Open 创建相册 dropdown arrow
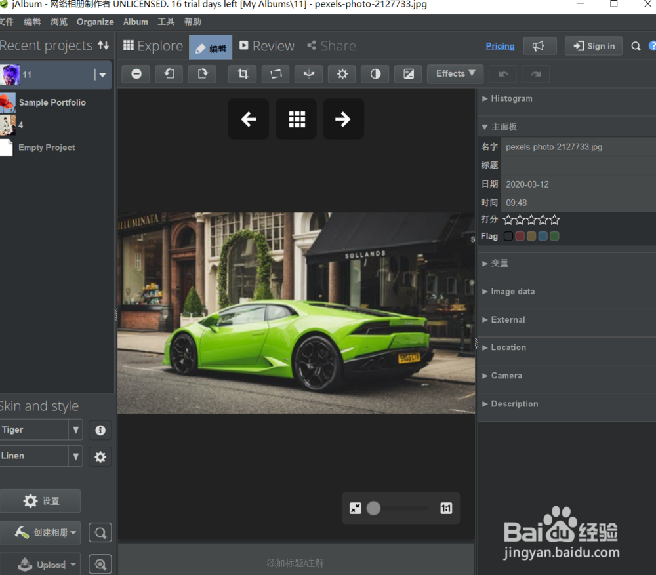 73,533
